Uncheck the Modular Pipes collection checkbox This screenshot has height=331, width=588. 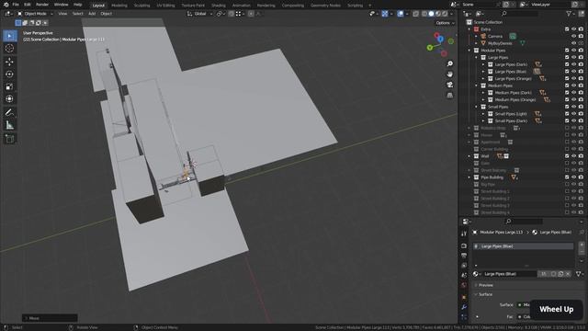click(567, 51)
